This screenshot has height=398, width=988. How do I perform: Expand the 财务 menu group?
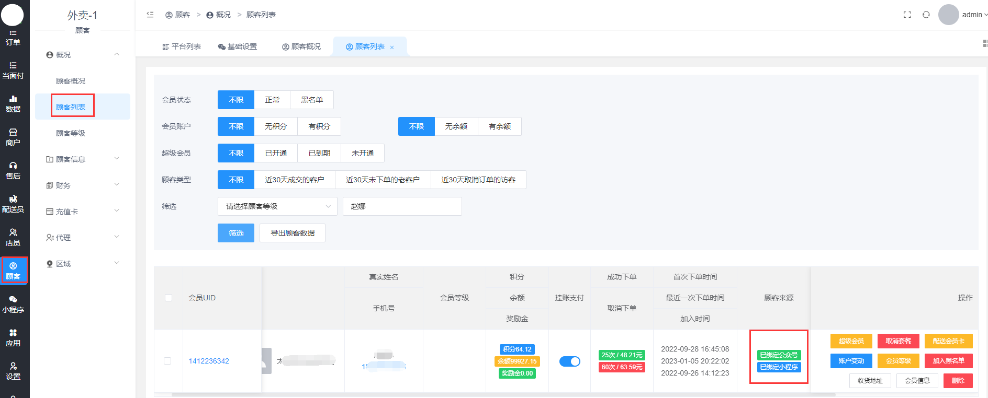[x=83, y=185]
